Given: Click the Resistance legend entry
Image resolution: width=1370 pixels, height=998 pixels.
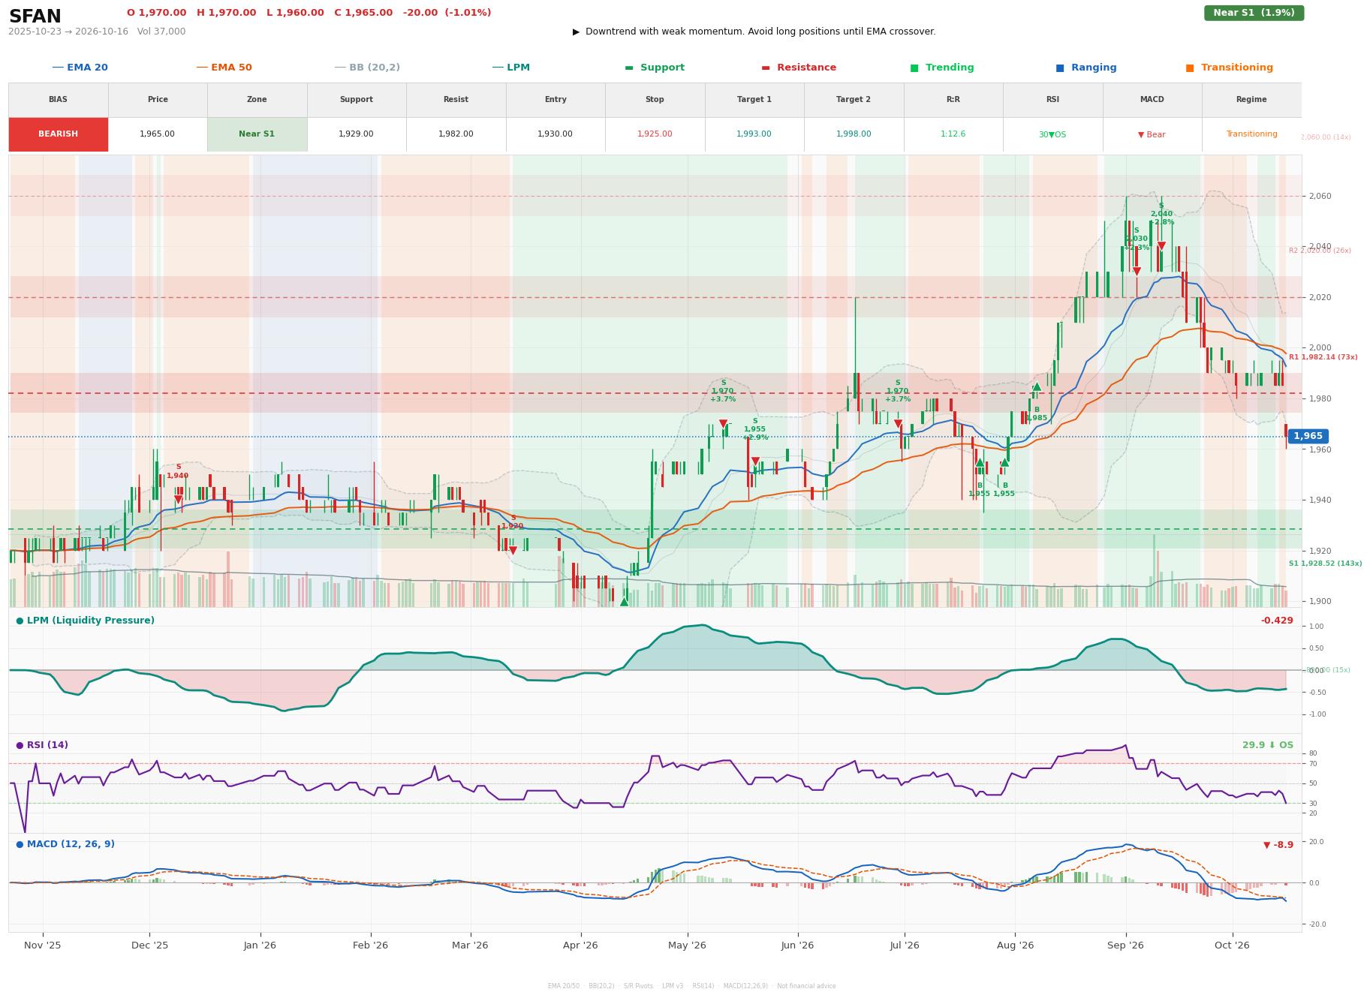Looking at the screenshot, I should pos(799,68).
